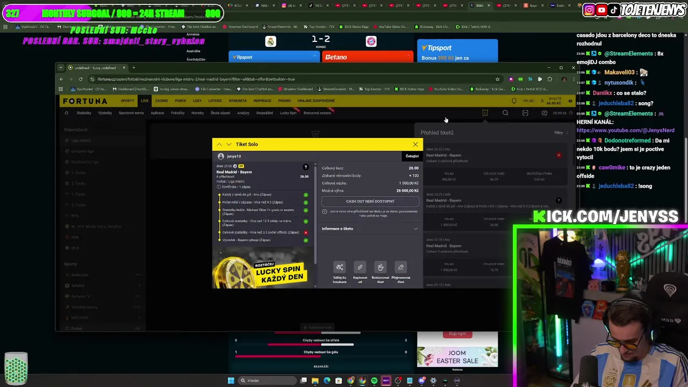Image resolution: width=688 pixels, height=387 pixels.
Task: Open the Statistiky submenu link
Action: (84, 113)
